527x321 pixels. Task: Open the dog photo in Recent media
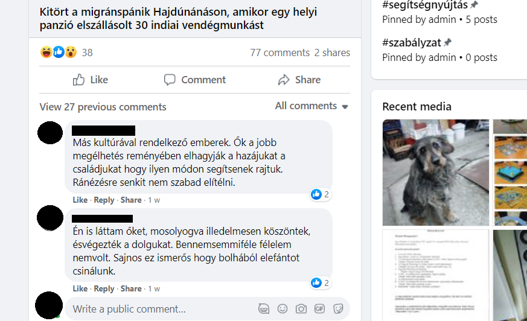pos(436,173)
